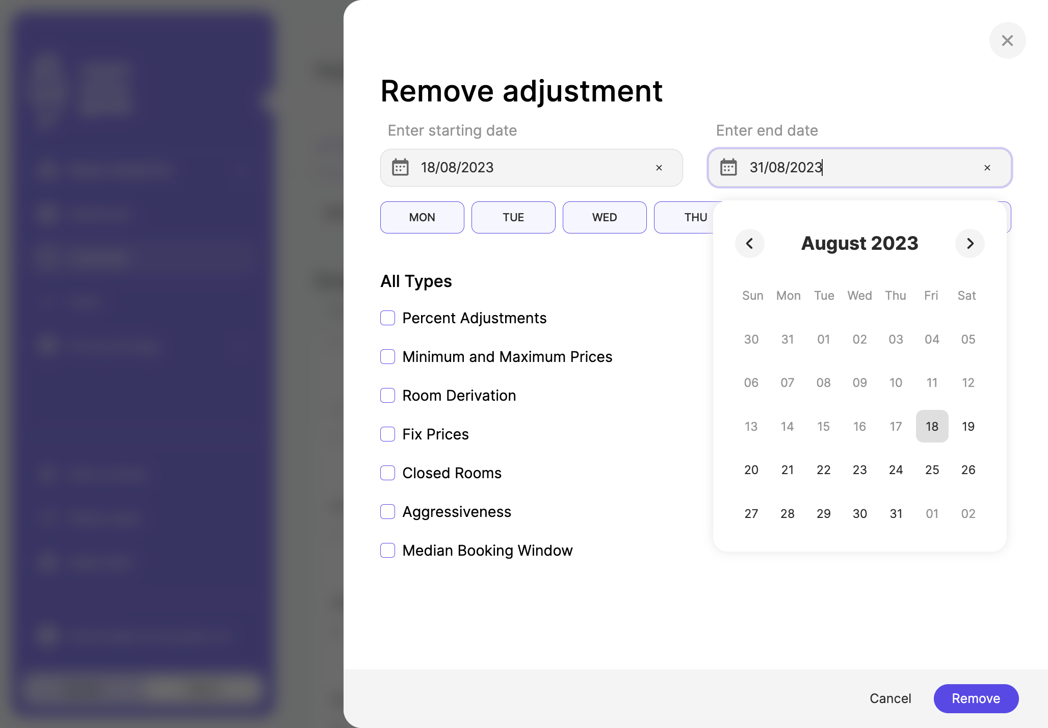Image resolution: width=1048 pixels, height=728 pixels.
Task: Select August 18 in the calendar
Action: [x=932, y=426]
